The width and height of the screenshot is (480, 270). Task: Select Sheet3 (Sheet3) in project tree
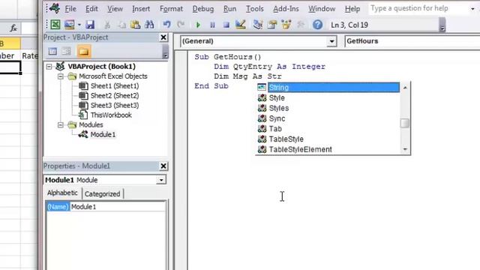click(x=115, y=106)
